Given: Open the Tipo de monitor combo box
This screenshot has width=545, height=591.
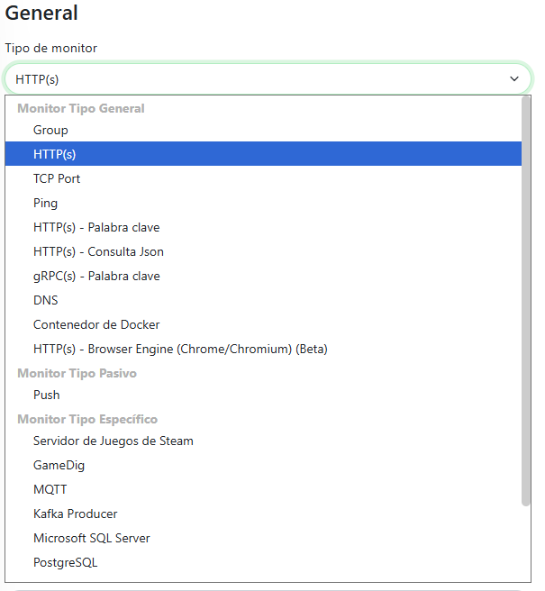Looking at the screenshot, I should [x=261, y=79].
